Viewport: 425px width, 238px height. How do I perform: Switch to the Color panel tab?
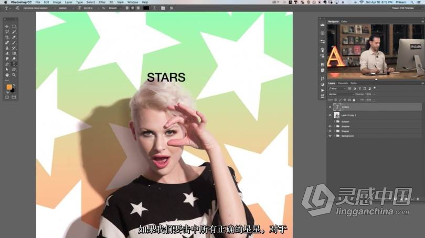[344, 21]
